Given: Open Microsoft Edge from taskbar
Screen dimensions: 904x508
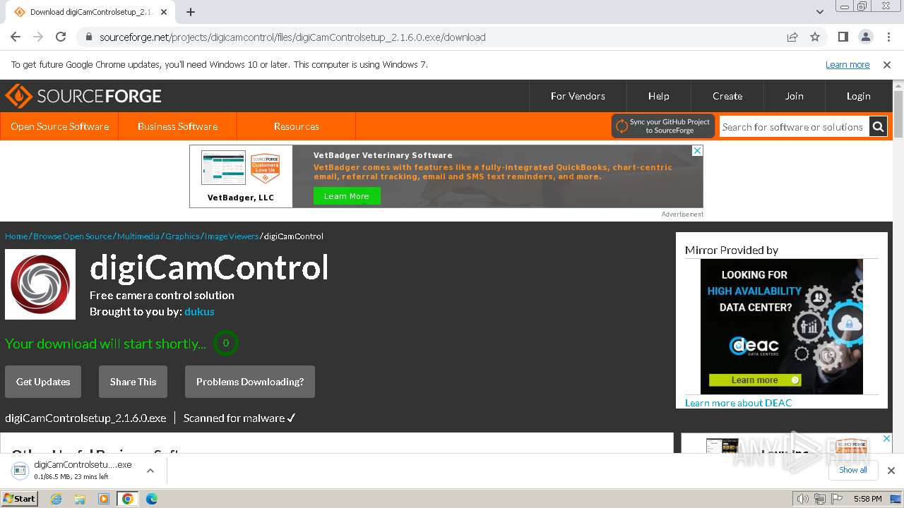Looking at the screenshot, I should tap(152, 499).
